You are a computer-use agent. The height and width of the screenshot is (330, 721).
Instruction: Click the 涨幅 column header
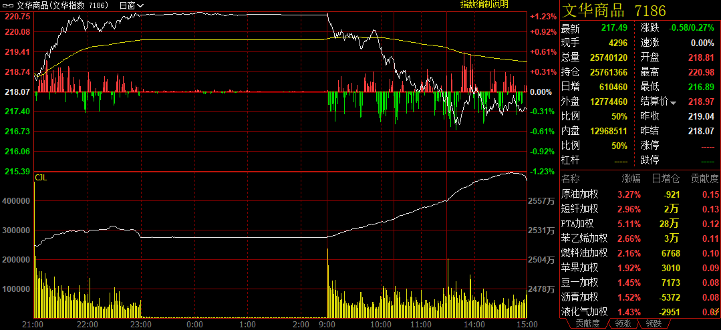[x=631, y=179]
